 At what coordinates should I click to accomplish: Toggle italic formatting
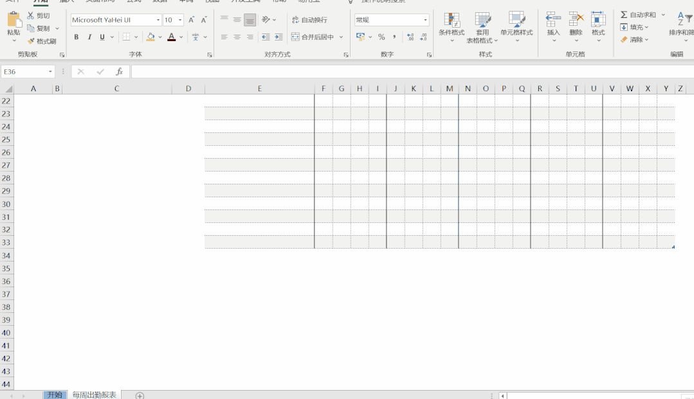point(89,37)
